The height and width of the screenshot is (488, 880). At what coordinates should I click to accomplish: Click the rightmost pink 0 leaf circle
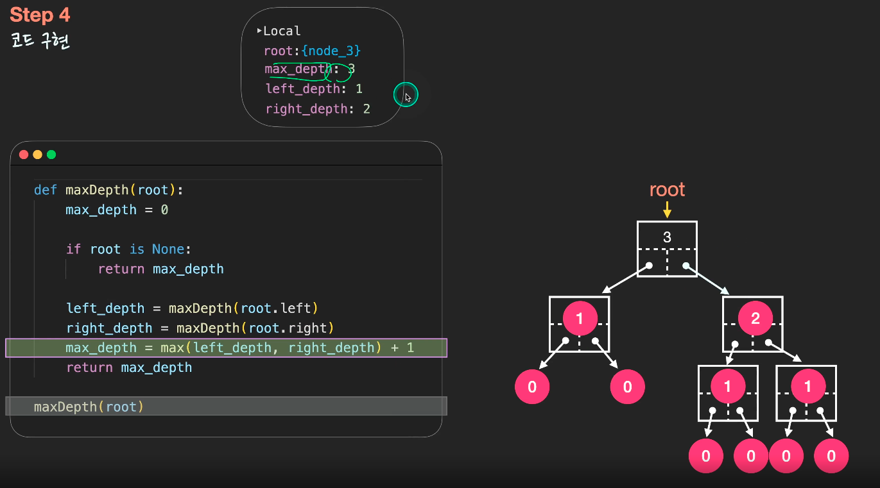tap(831, 456)
